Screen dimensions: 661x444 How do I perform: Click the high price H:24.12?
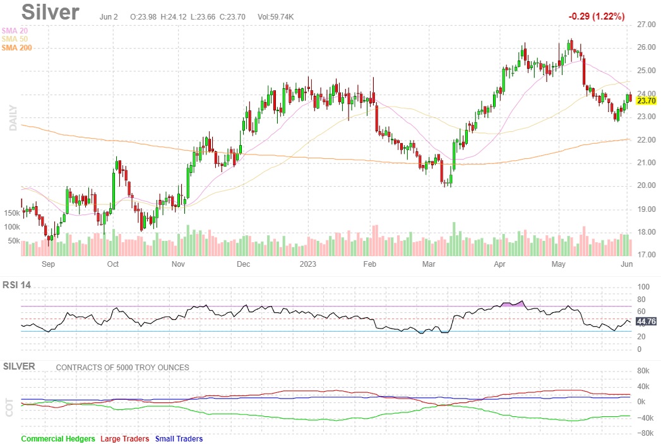173,17
